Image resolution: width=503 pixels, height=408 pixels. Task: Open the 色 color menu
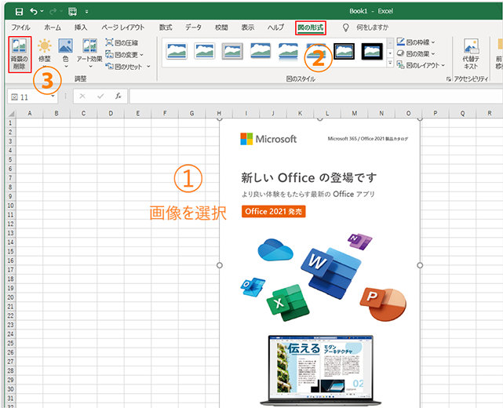[x=65, y=54]
